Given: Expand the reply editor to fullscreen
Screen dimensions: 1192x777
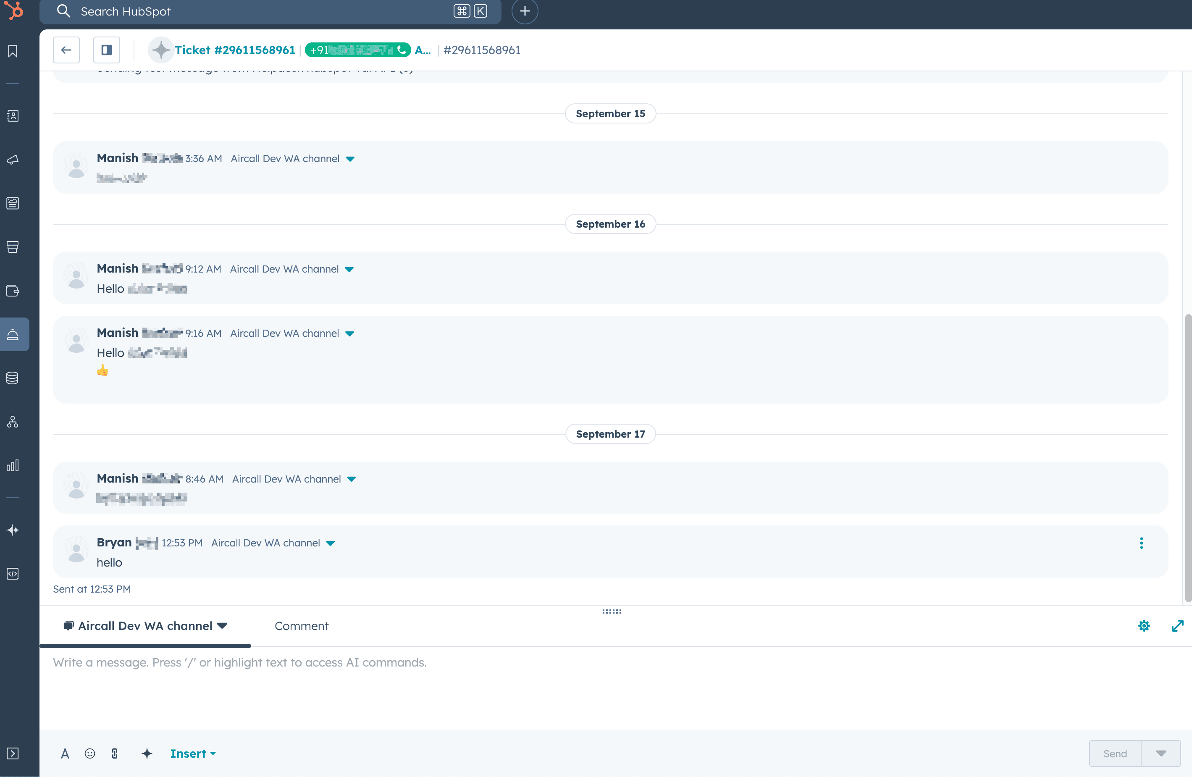Looking at the screenshot, I should (1177, 626).
